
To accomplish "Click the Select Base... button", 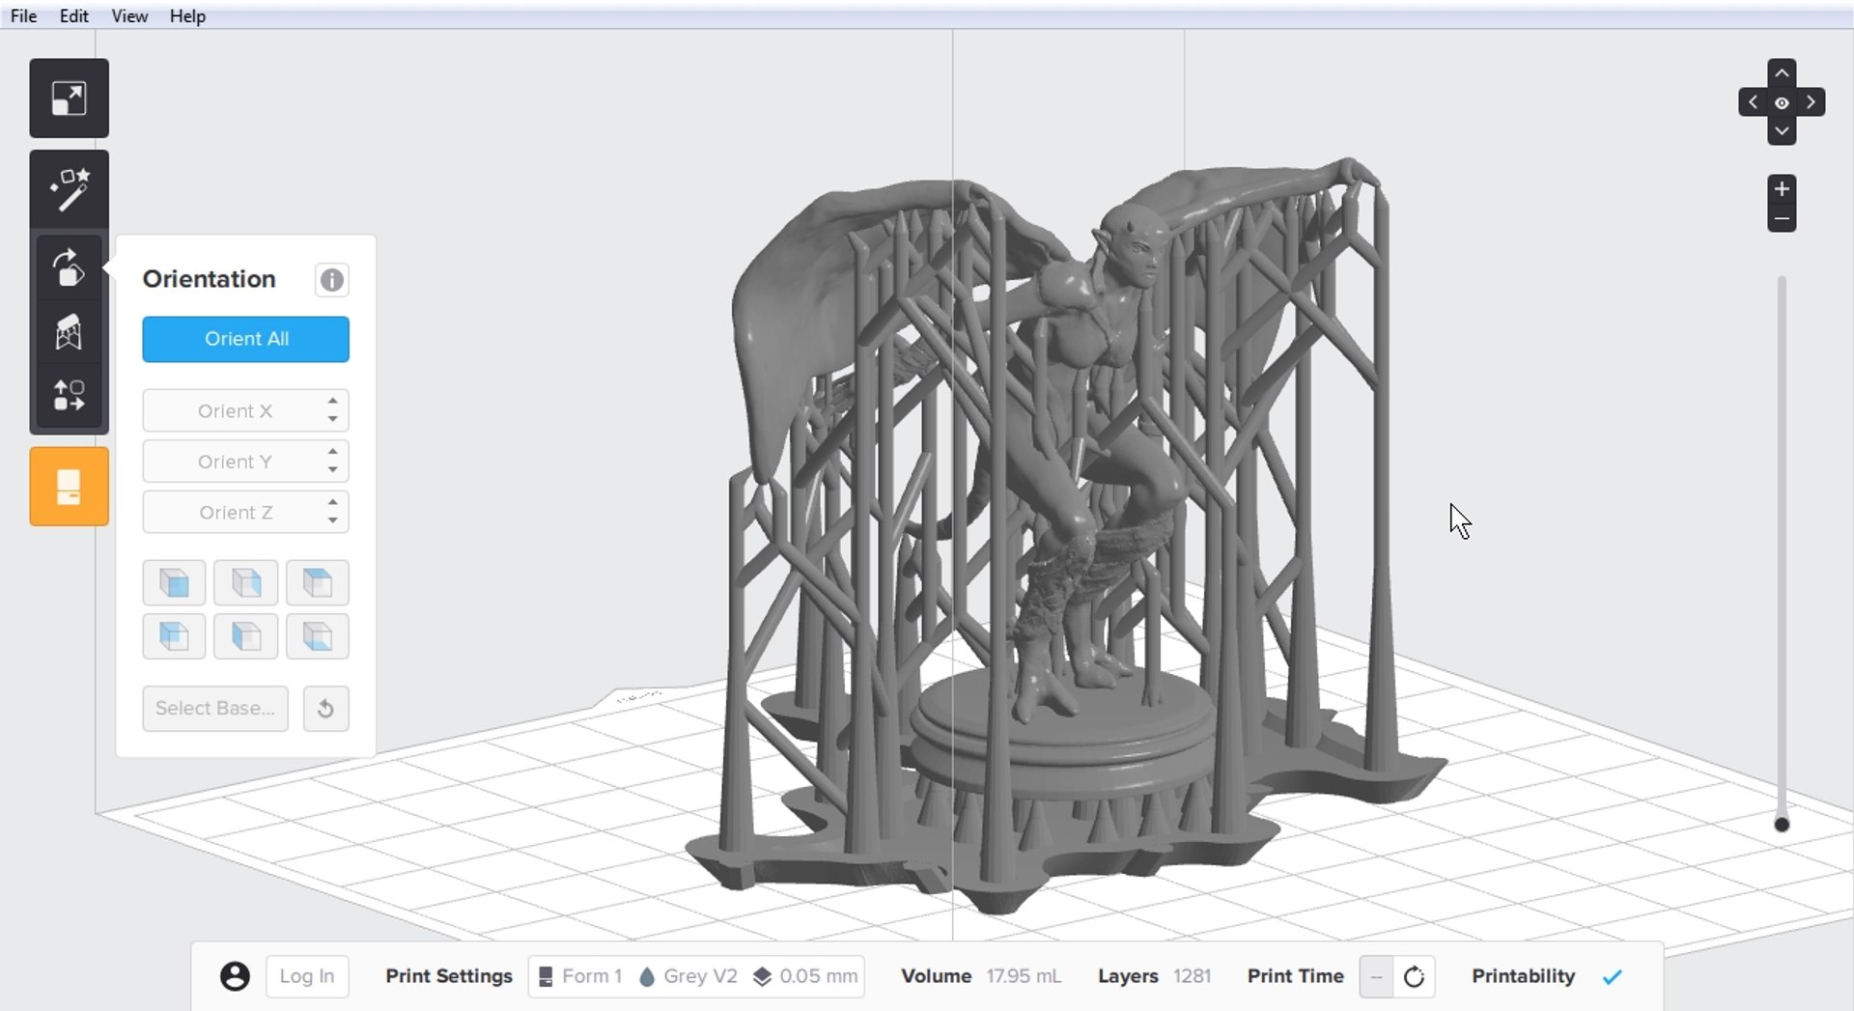I will point(215,709).
